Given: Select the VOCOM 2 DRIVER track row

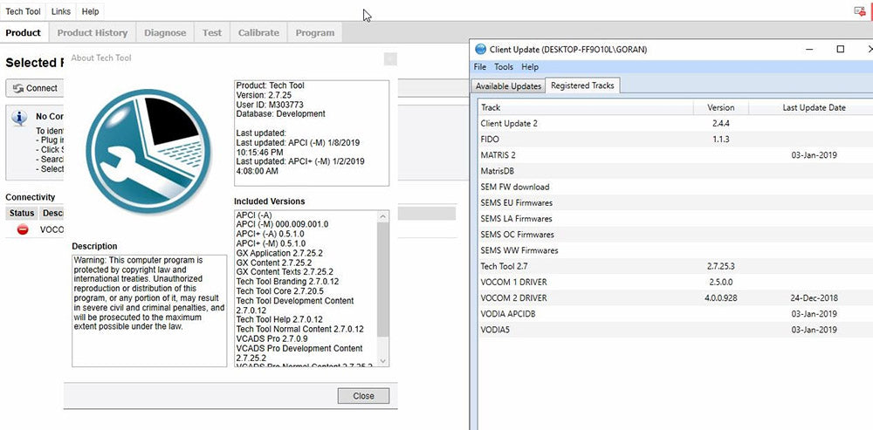Looking at the screenshot, I should (x=513, y=297).
